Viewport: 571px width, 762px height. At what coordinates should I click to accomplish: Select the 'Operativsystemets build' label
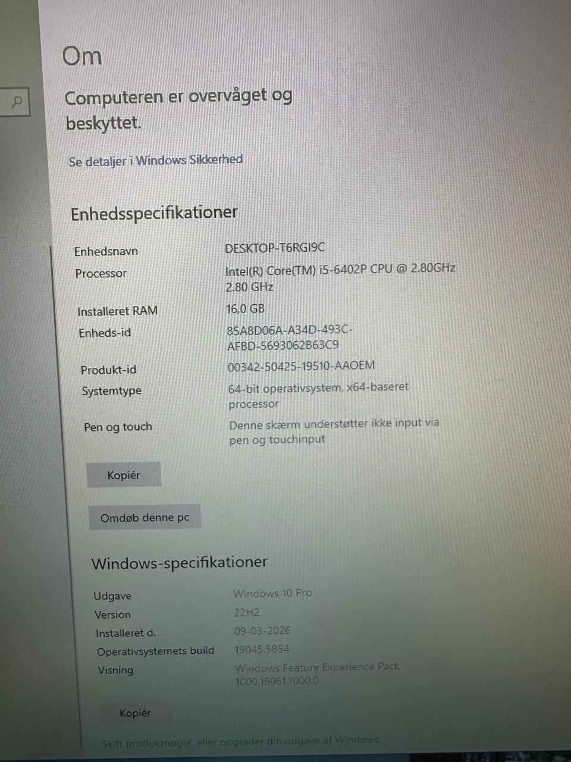(155, 651)
